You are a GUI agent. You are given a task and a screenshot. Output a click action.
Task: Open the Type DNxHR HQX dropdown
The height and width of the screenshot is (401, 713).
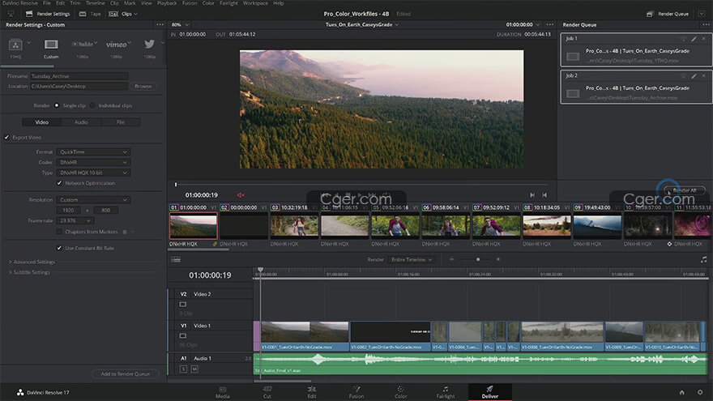(93, 173)
